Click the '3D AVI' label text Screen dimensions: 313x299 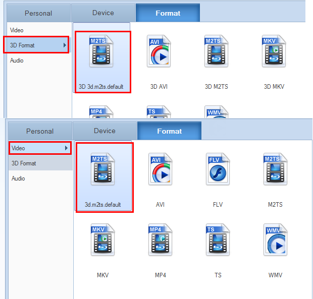tap(159, 87)
